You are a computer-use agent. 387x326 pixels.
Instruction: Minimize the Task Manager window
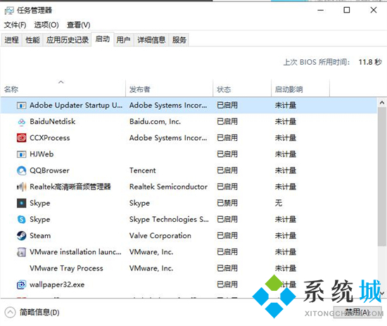tap(320, 11)
